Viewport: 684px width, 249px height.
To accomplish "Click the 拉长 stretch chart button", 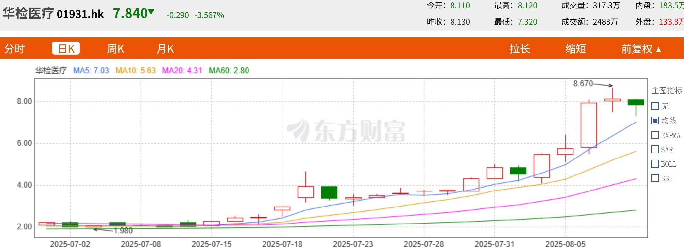I will pos(520,49).
